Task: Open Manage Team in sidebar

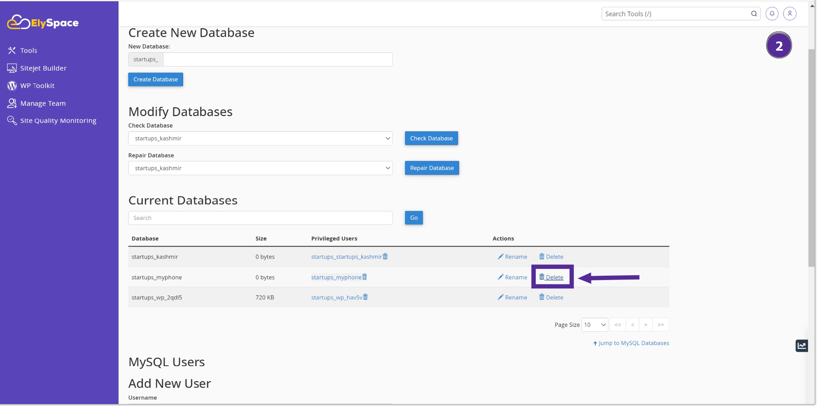Action: 43,103
